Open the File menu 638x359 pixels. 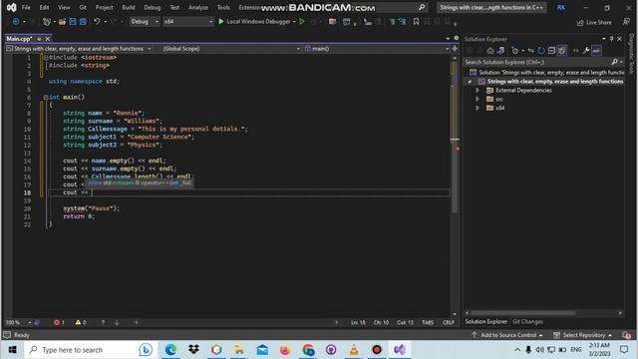click(26, 7)
